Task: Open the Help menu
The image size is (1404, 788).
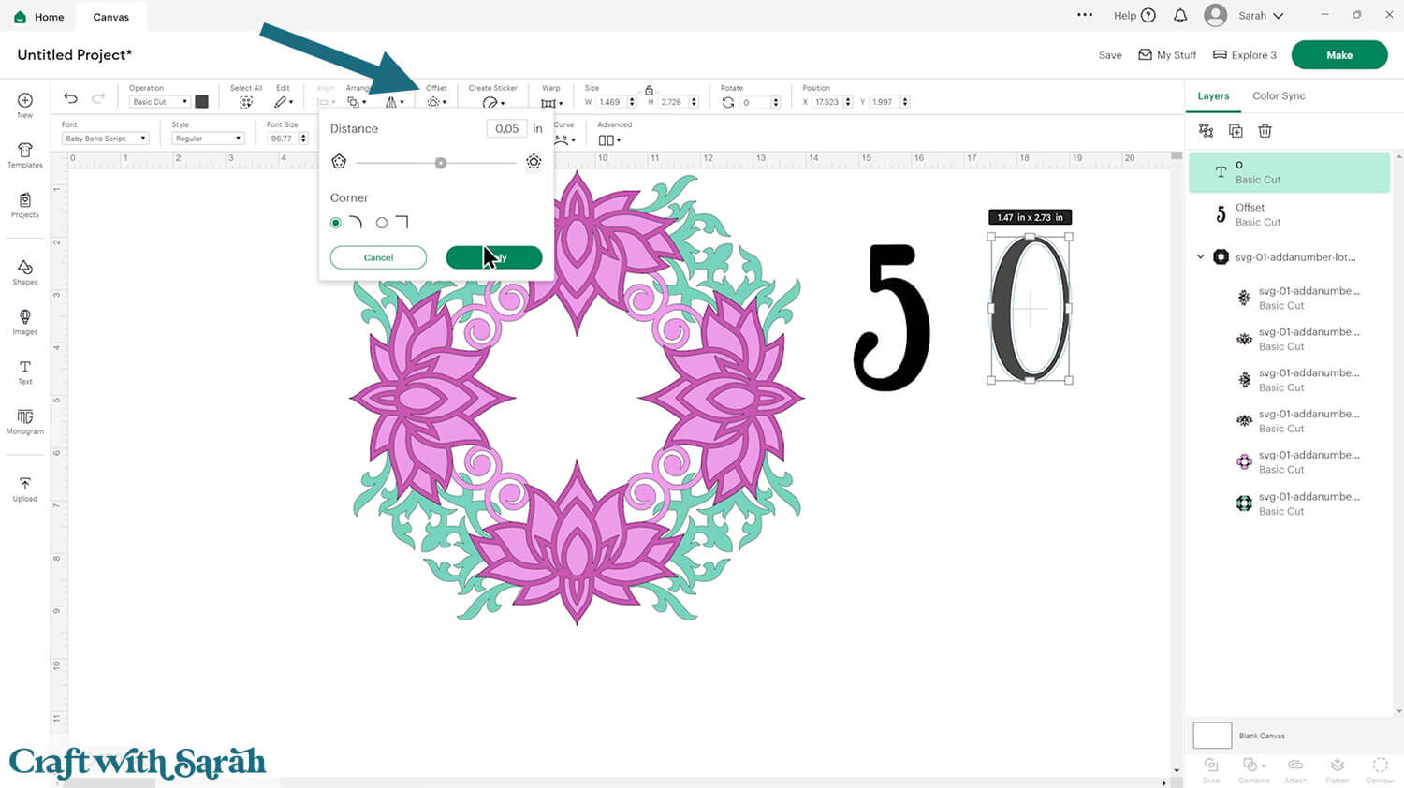Action: (x=1134, y=16)
